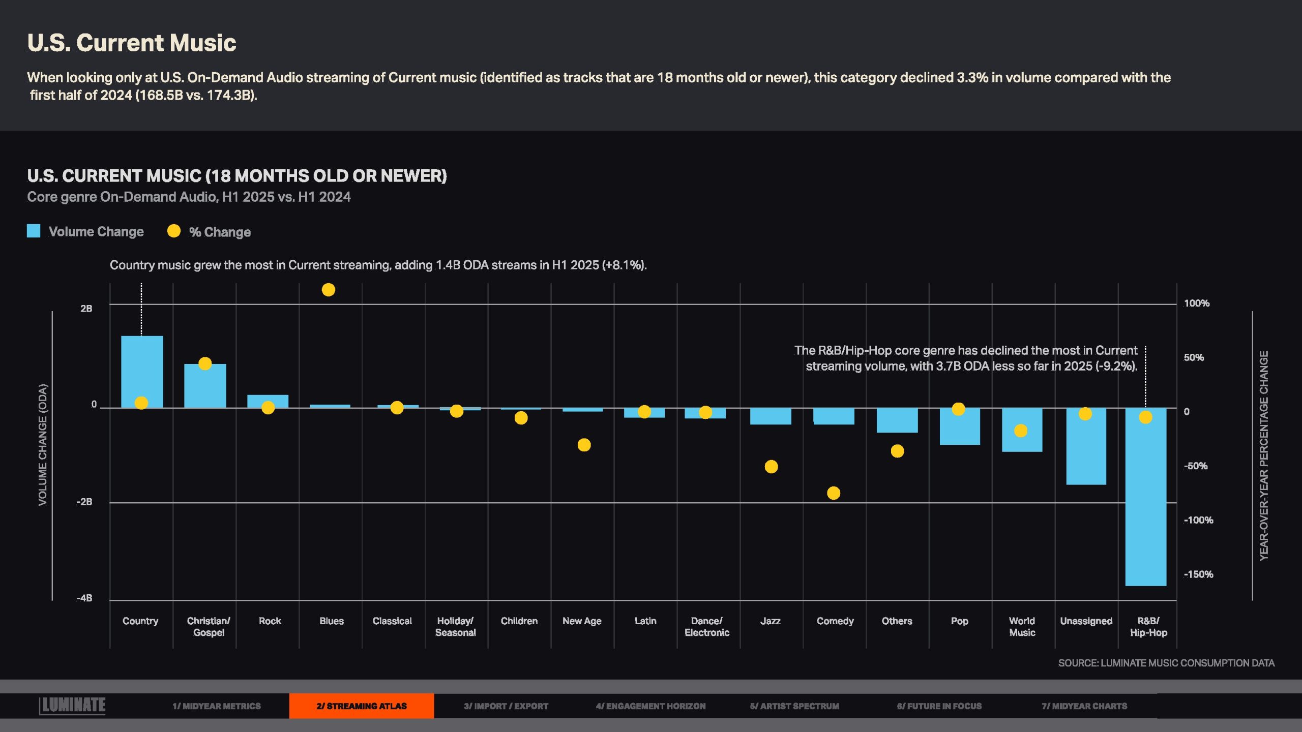Open 6/ Future in Focus section

tap(939, 706)
